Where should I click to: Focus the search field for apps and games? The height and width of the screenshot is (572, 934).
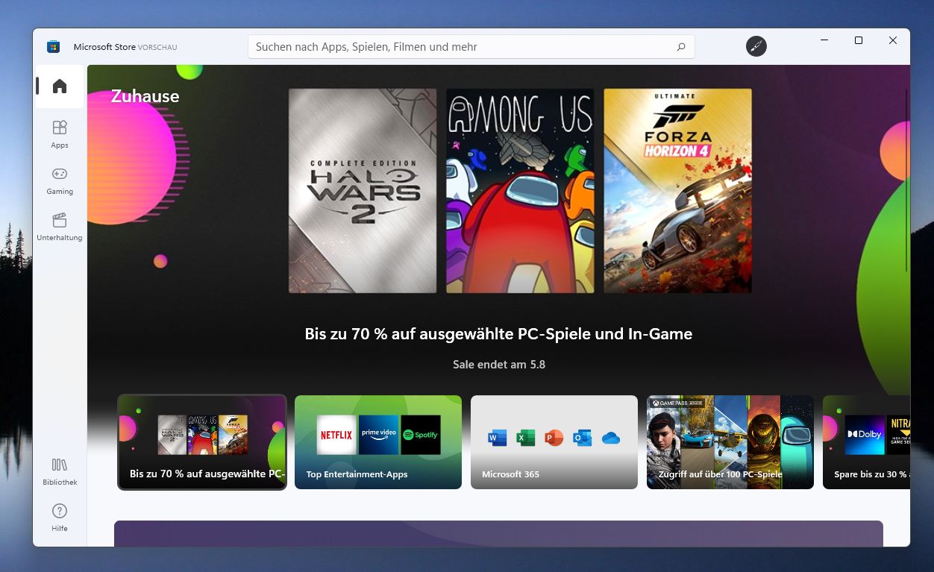click(471, 47)
